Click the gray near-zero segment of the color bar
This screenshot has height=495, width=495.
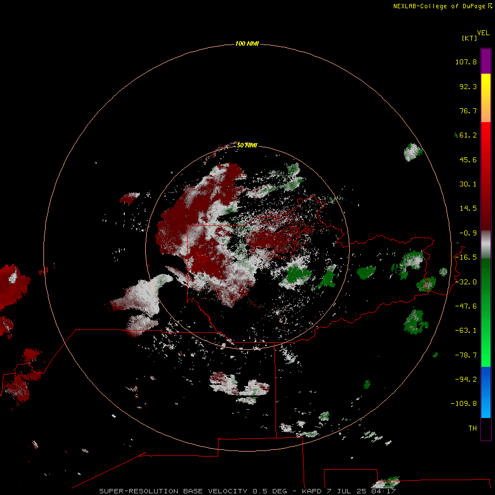pyautogui.click(x=486, y=245)
